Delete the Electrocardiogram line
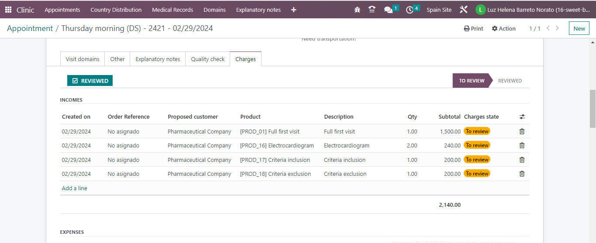This screenshot has width=596, height=243. [x=522, y=145]
